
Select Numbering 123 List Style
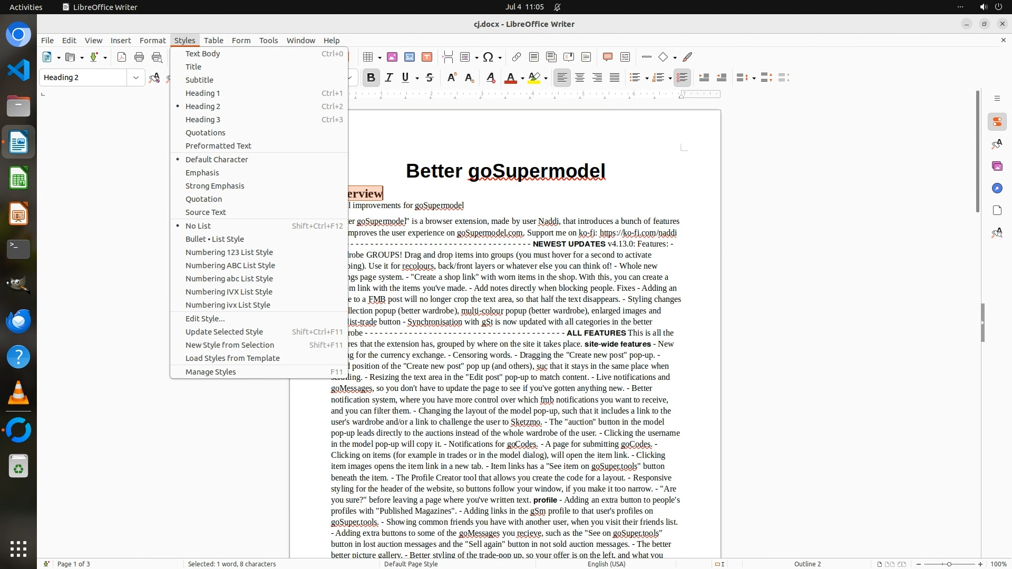pyautogui.click(x=229, y=252)
